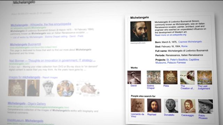The image size is (223, 125).
Task: Click the Donatello bust thumbnail
Action: point(171,106)
